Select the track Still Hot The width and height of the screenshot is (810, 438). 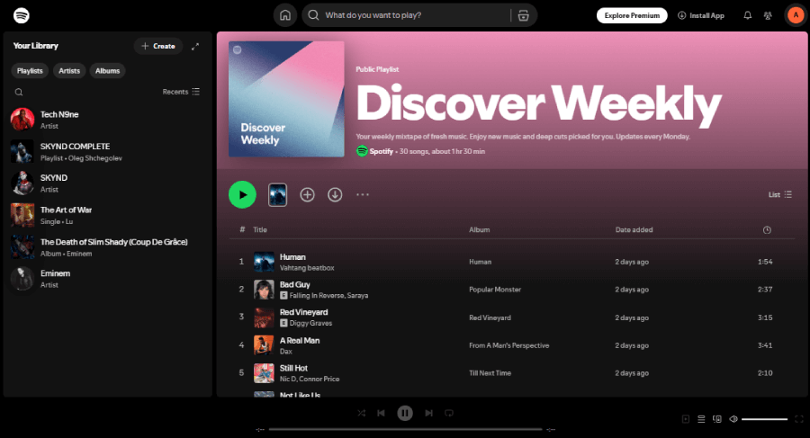511,373
